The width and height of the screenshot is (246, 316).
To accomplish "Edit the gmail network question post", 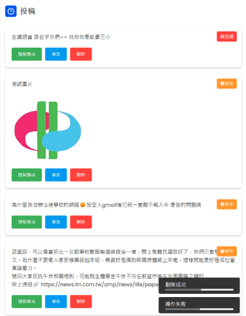I will [x=56, y=222].
